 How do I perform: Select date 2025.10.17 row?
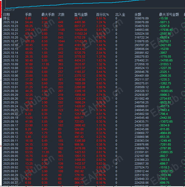click(x=11, y=41)
